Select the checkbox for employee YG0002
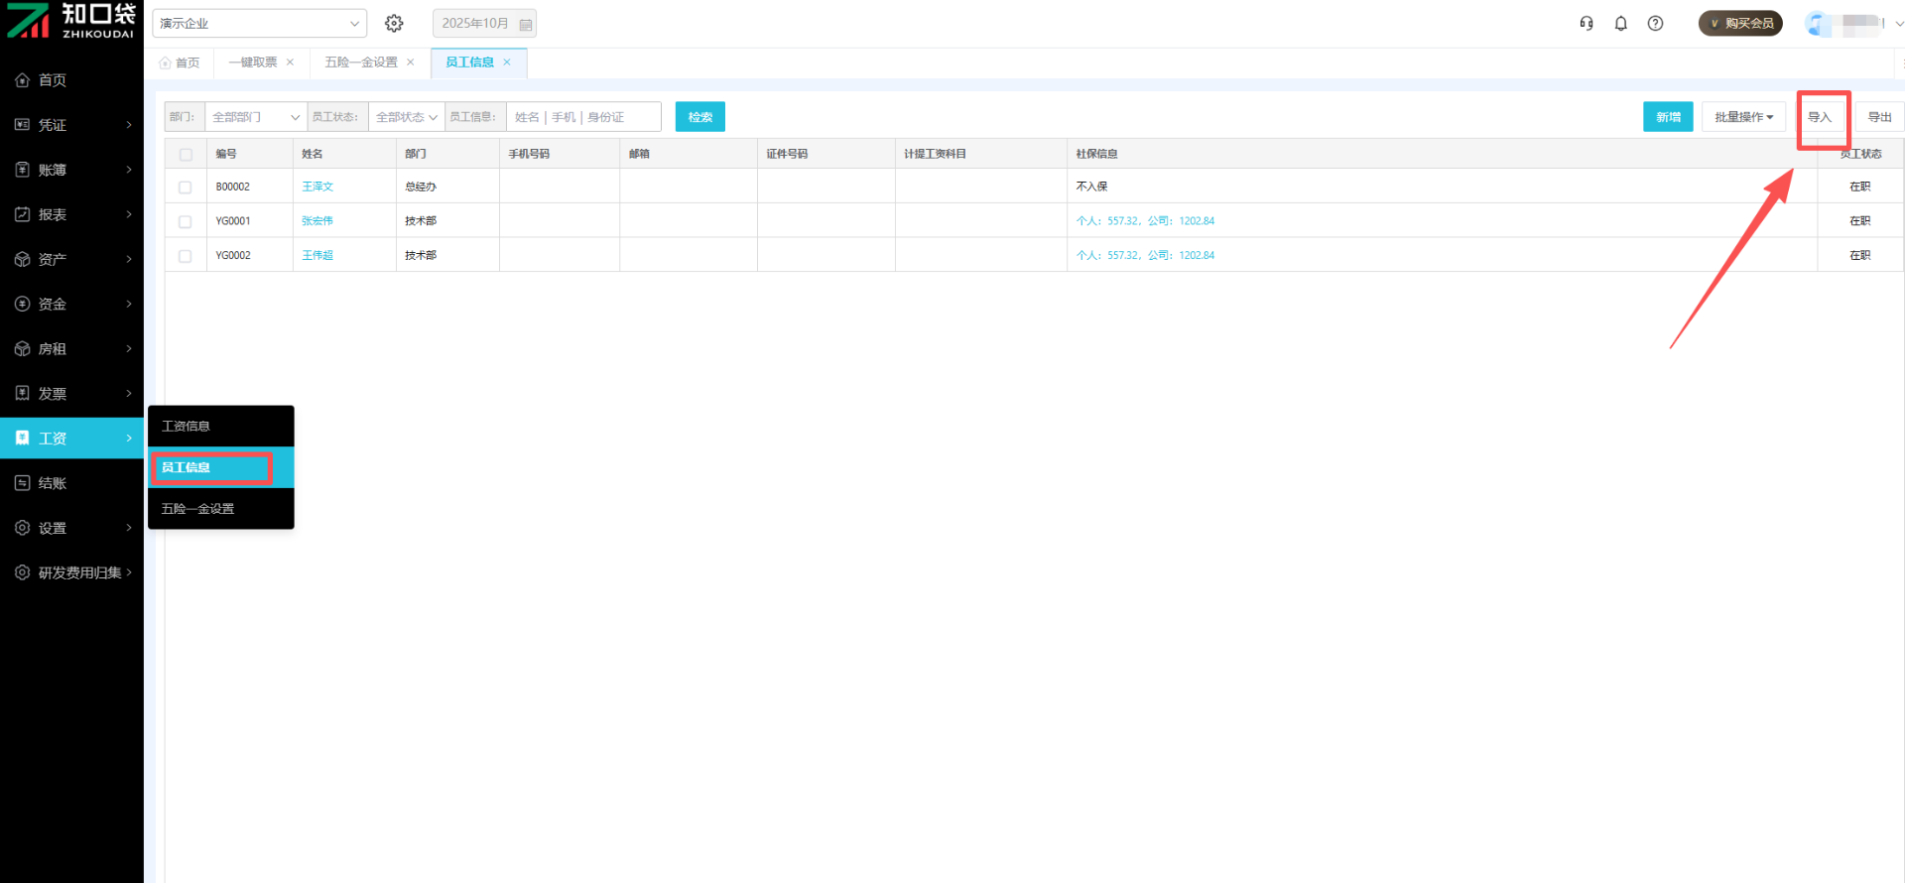The width and height of the screenshot is (1905, 883). point(186,256)
